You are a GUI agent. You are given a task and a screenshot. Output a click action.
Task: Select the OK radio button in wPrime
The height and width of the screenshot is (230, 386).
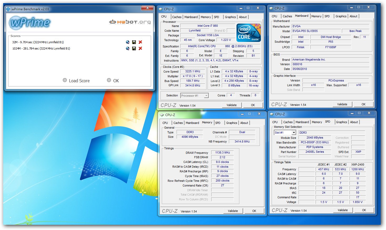tap(109, 80)
